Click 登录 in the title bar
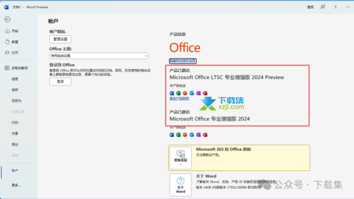The height and width of the screenshot is (199, 354). 310,7
